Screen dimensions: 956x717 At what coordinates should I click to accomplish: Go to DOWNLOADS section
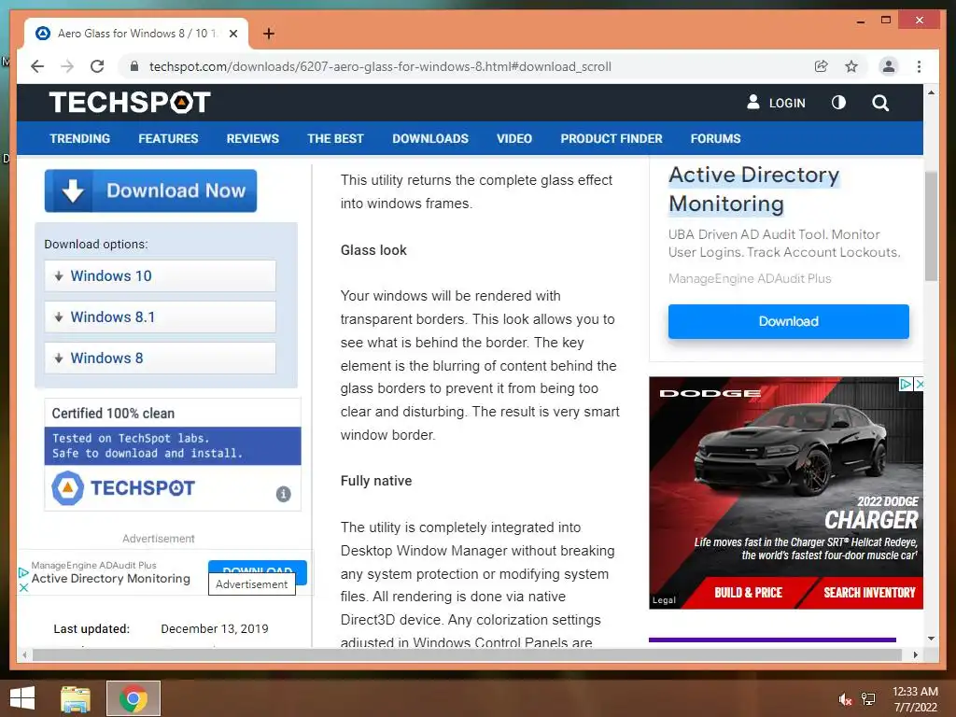pos(430,138)
